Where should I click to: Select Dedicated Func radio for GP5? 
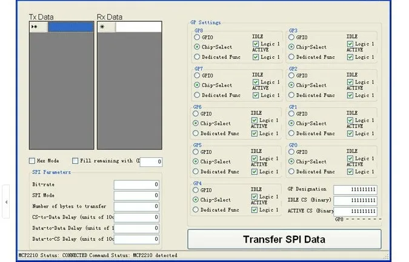[x=196, y=171]
